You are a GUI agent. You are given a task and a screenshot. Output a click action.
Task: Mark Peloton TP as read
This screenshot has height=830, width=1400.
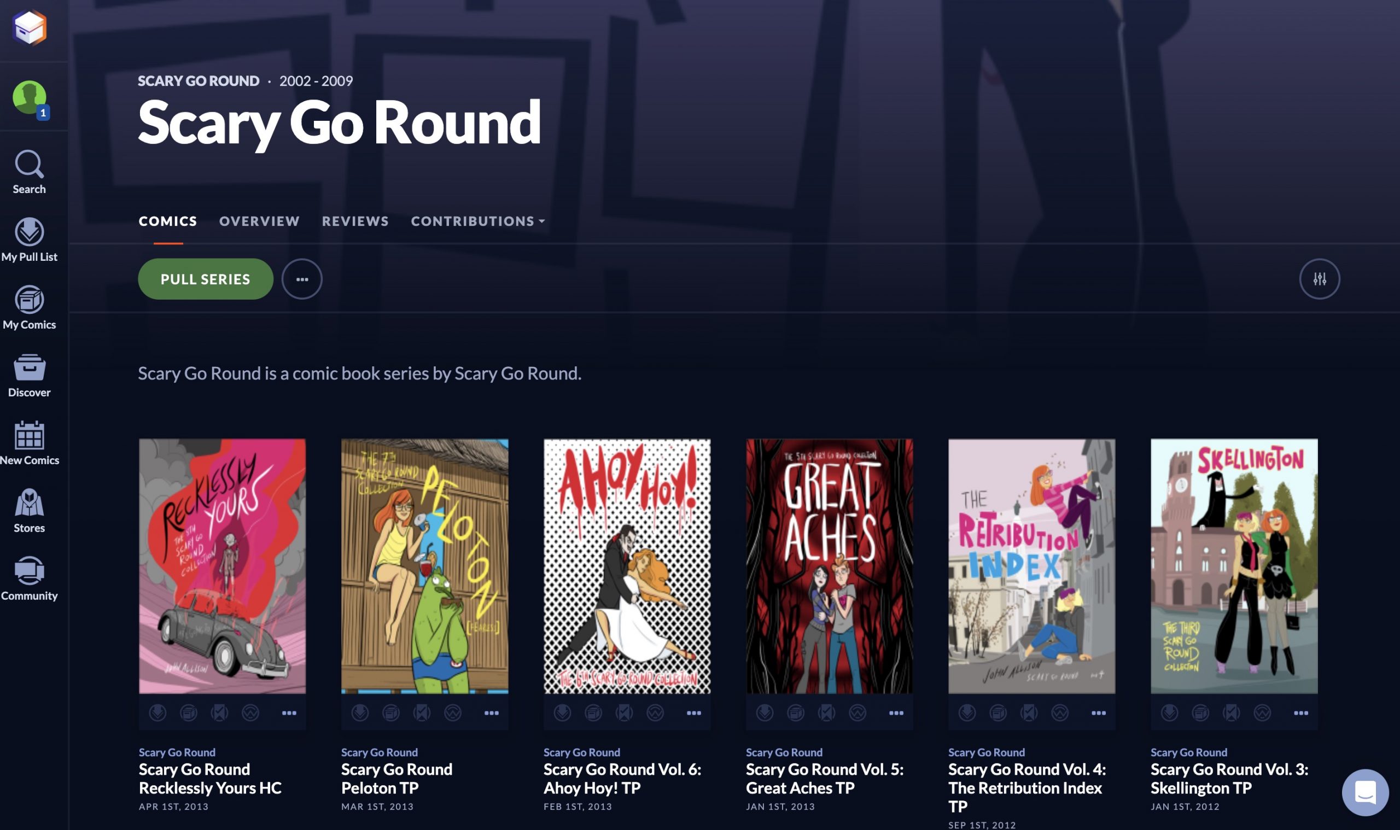coord(422,712)
